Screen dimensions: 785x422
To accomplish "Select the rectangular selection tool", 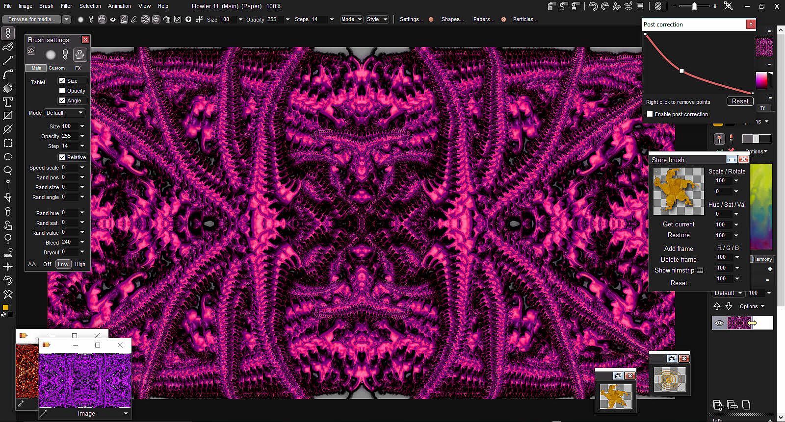I will pyautogui.click(x=8, y=143).
